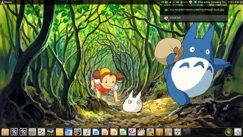Open the Menu button in top panel
The image size is (243, 137).
(x=6, y=2)
